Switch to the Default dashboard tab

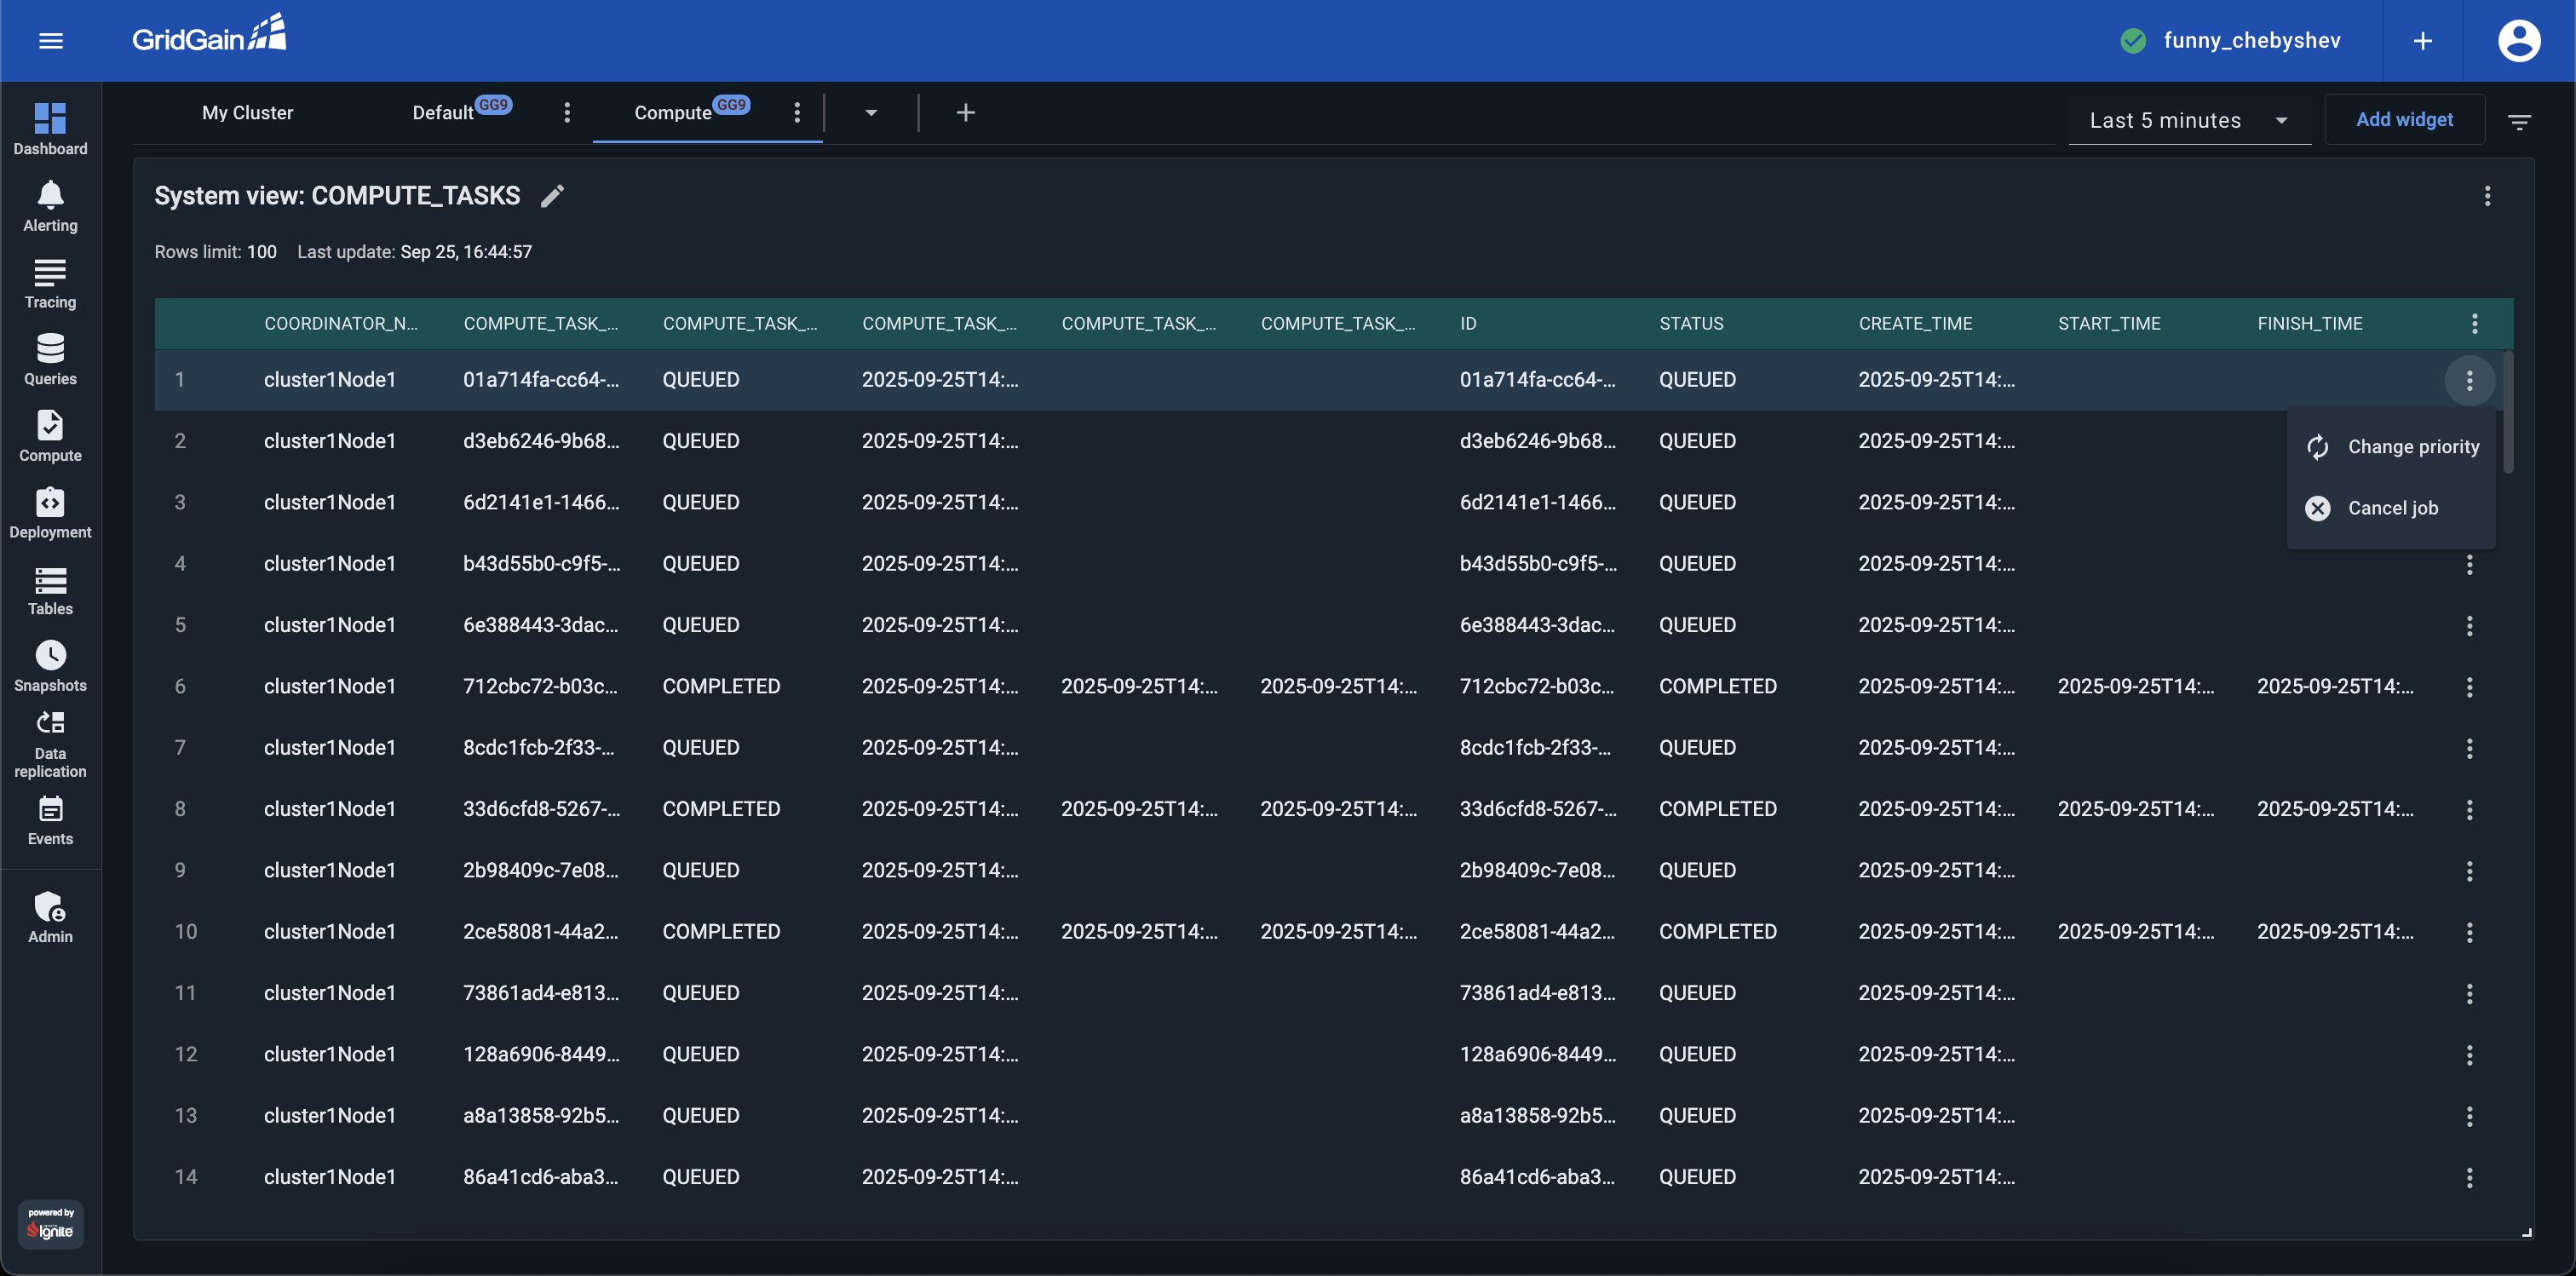444,113
